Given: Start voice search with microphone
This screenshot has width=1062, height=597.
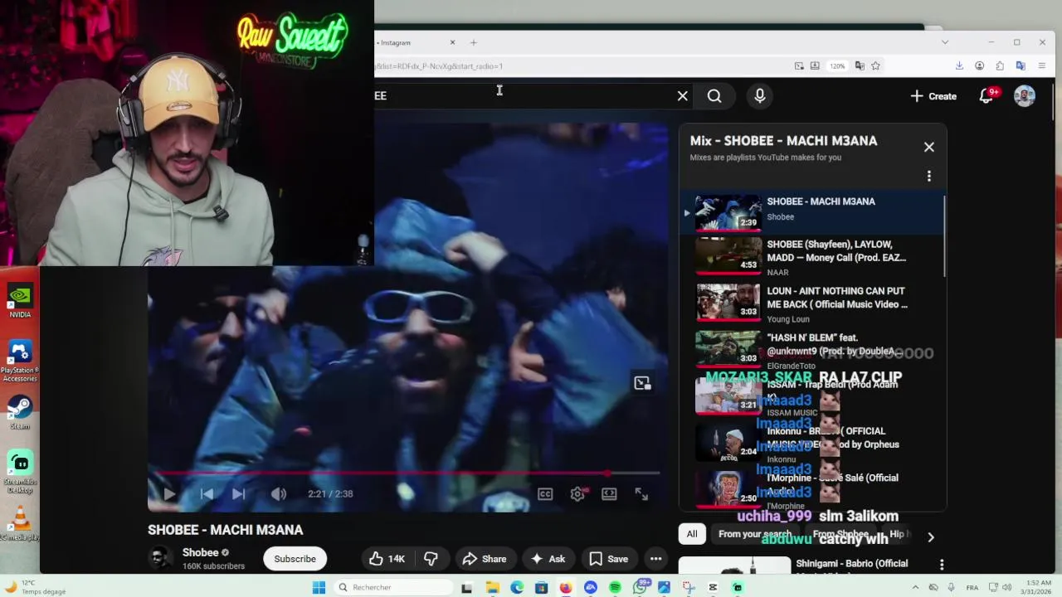Looking at the screenshot, I should (x=760, y=96).
